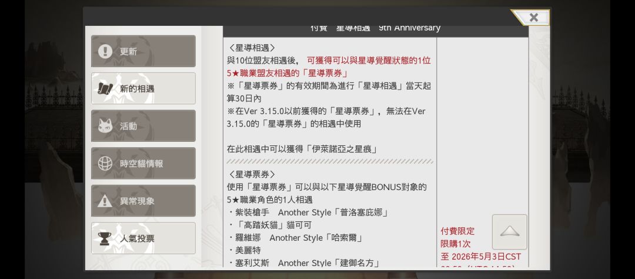Screen dimensions: 635x279
Task: Click the warning triangle icon beside 異常現象
Action: point(105,200)
